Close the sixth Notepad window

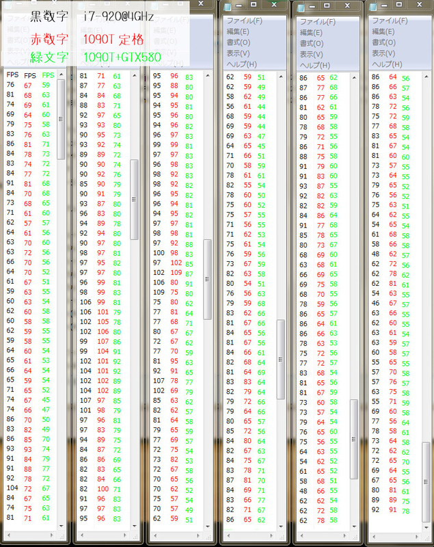tap(420, 5)
